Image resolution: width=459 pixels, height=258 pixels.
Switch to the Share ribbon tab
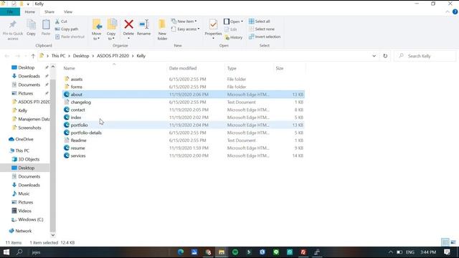click(49, 11)
